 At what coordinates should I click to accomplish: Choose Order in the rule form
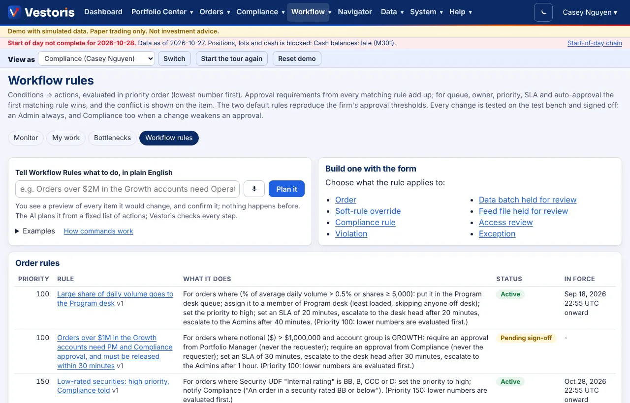click(x=346, y=200)
